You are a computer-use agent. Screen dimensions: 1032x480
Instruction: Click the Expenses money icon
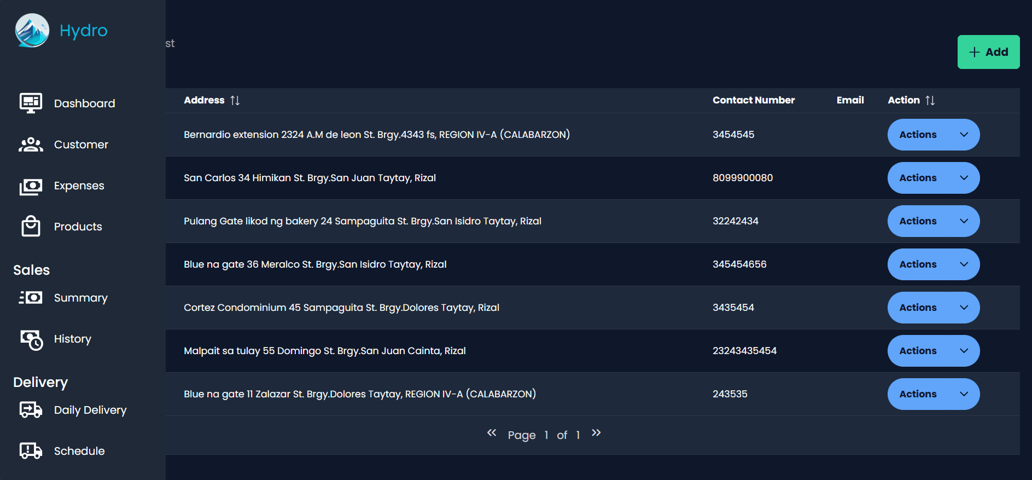click(x=31, y=186)
